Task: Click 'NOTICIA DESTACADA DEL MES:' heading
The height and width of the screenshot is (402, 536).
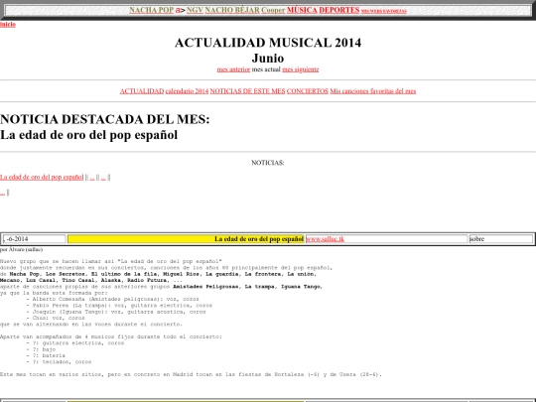Action: coord(105,119)
